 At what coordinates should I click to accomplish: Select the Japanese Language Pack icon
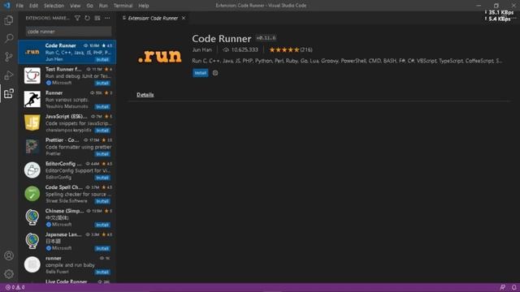pyautogui.click(x=32, y=241)
